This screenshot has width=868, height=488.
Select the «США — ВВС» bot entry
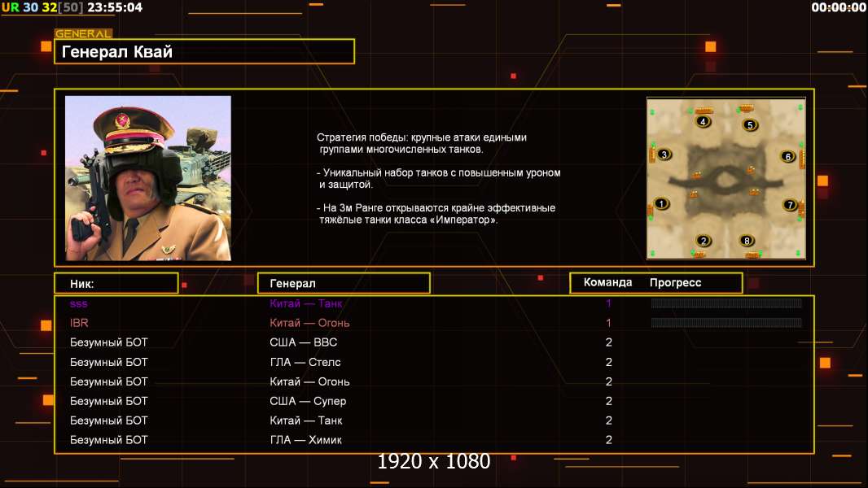[303, 342]
